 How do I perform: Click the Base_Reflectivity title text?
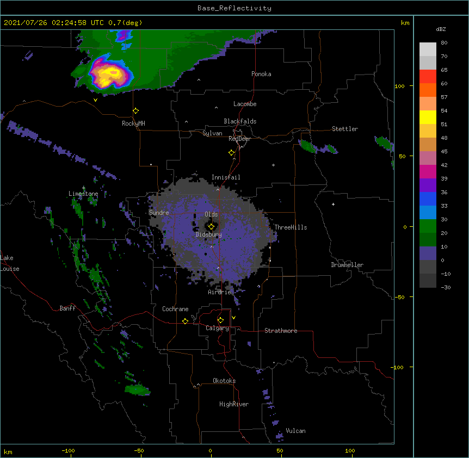coord(234,8)
